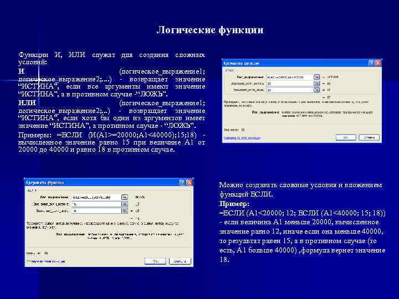This screenshot has height=299, width=399.
Task: Click the slide title Логические функции
Action: pos(210,30)
